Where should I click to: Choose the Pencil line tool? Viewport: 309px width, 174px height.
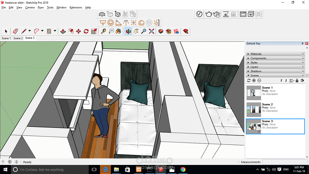pos(24,31)
